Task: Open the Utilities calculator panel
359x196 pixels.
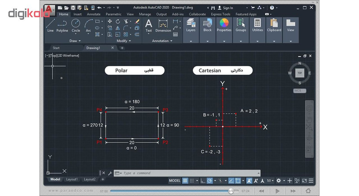Action: (x=257, y=26)
